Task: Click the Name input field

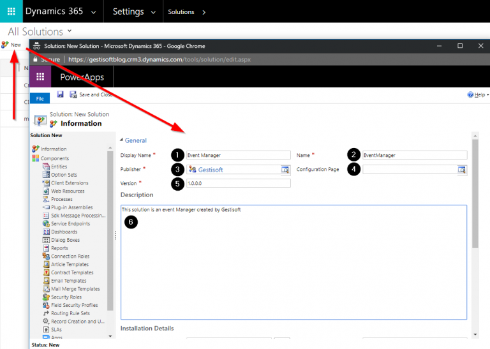Action: [415, 155]
